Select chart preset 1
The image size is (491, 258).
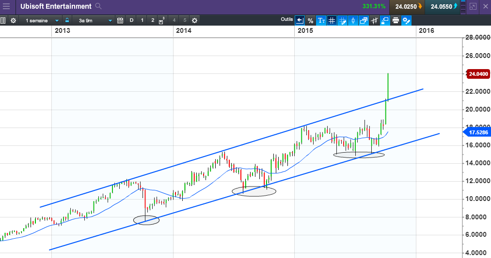[142, 20]
